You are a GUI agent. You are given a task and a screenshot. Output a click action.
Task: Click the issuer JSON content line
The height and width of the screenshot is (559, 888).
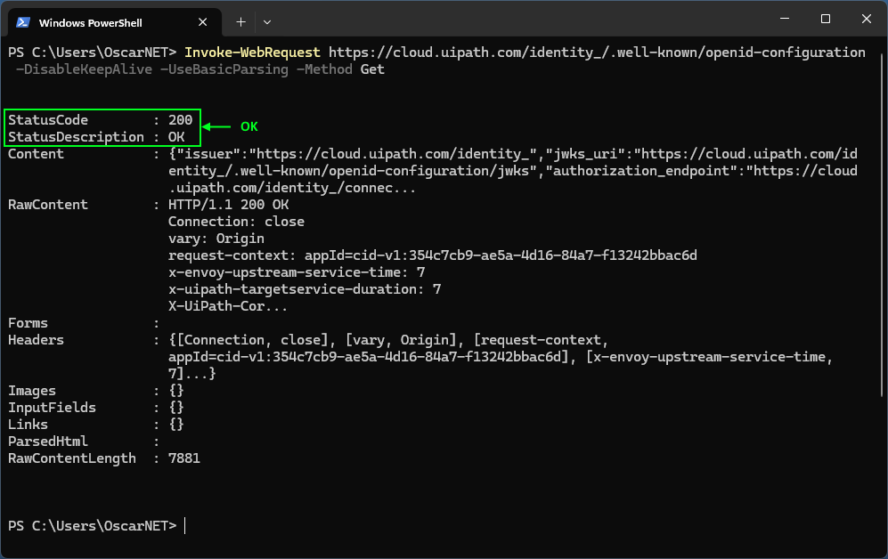512,154
